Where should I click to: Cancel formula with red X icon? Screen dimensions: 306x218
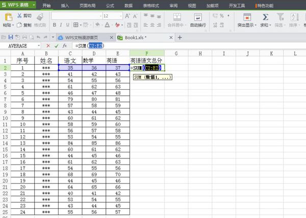(x=48, y=46)
